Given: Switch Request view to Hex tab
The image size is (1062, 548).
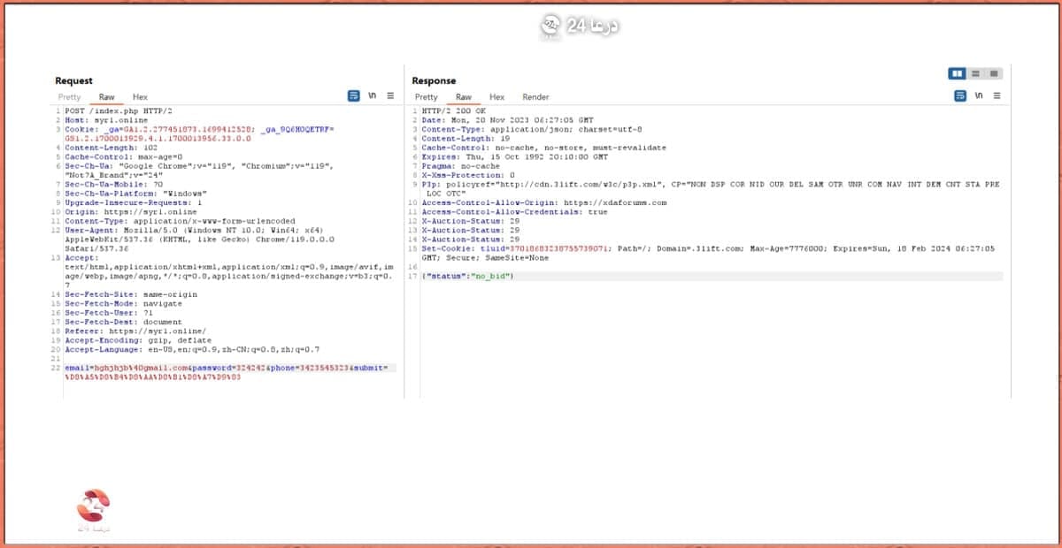Looking at the screenshot, I should pyautogui.click(x=140, y=97).
